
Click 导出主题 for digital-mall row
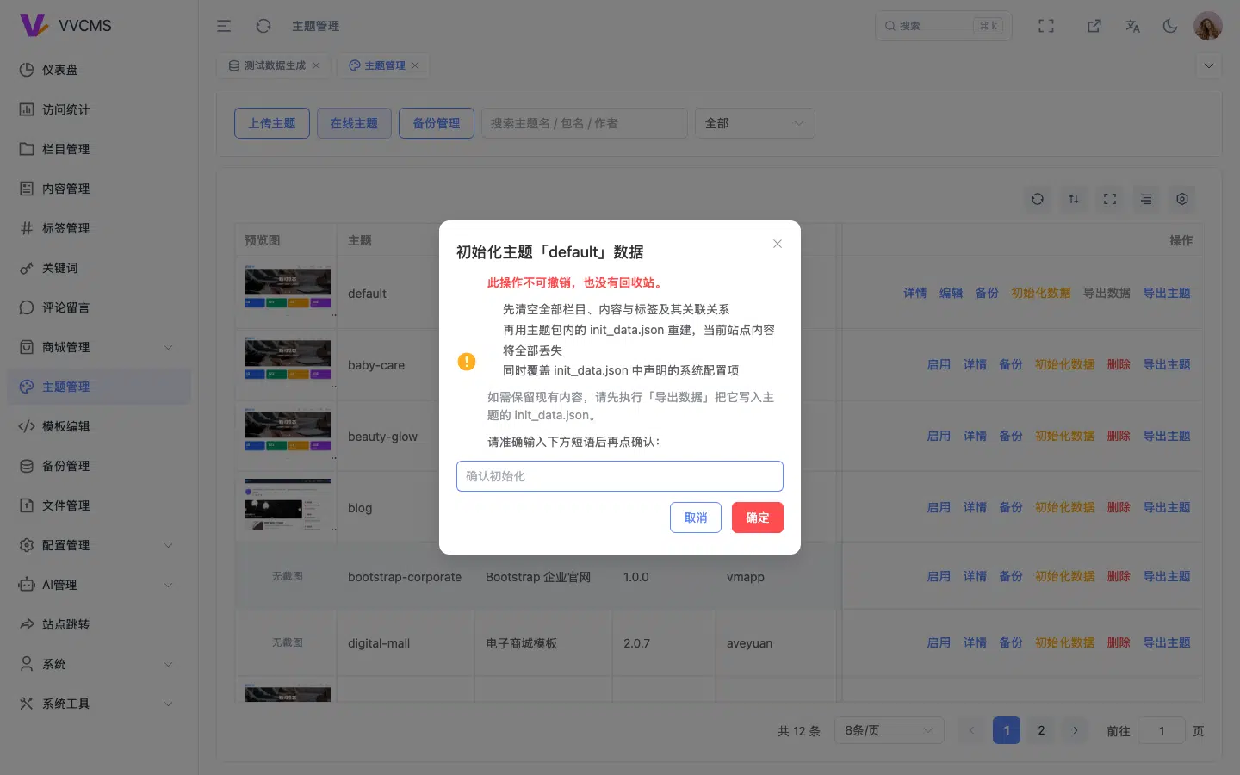pos(1167,643)
